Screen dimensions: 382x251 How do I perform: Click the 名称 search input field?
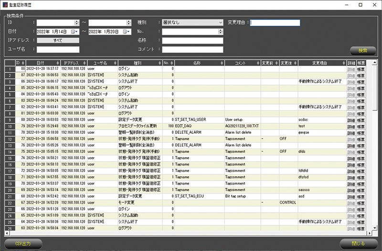pos(192,41)
